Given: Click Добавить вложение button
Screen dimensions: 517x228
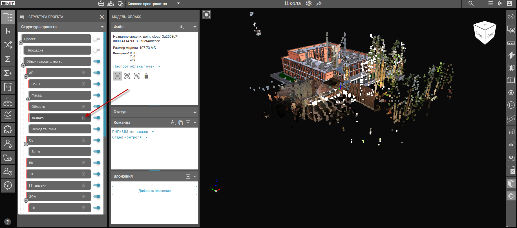Looking at the screenshot, I should coord(154,191).
